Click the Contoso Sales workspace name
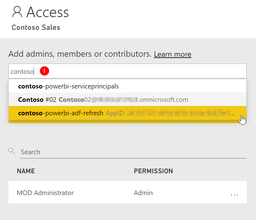256x220 pixels. click(36, 27)
